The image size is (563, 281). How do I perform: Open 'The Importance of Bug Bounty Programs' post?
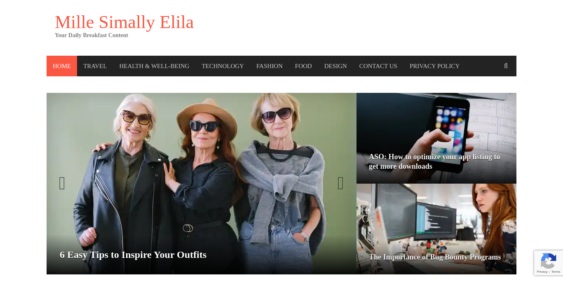(x=435, y=257)
